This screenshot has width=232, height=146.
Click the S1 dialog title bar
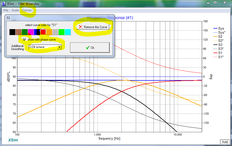[x=60, y=18]
